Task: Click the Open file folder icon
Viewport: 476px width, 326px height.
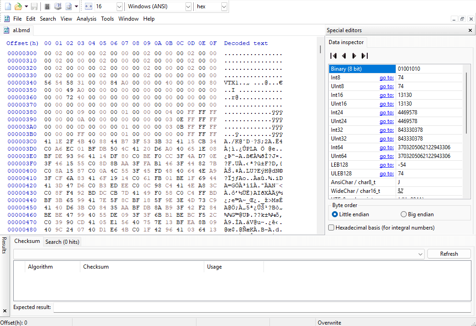Action: pyautogui.click(x=18, y=6)
